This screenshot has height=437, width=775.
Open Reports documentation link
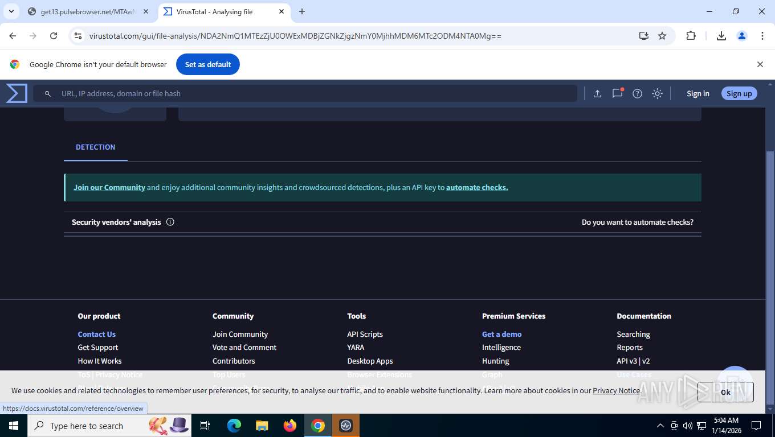tap(630, 347)
